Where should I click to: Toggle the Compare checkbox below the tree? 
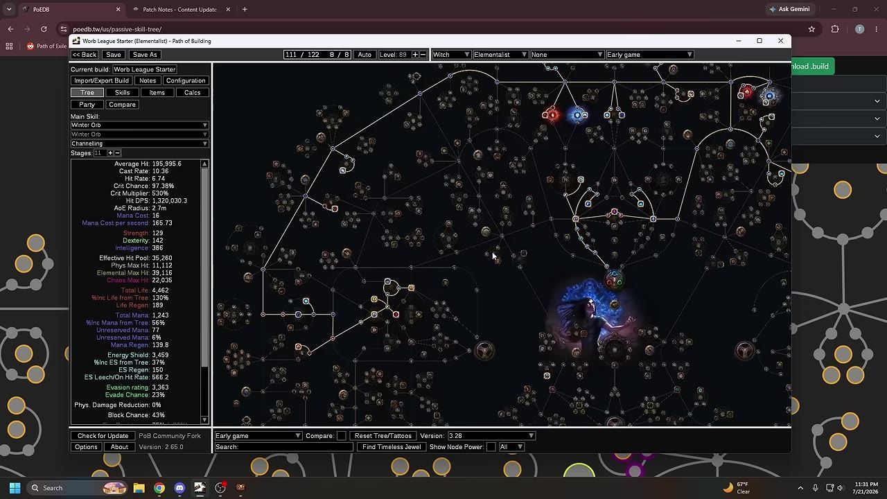(341, 436)
